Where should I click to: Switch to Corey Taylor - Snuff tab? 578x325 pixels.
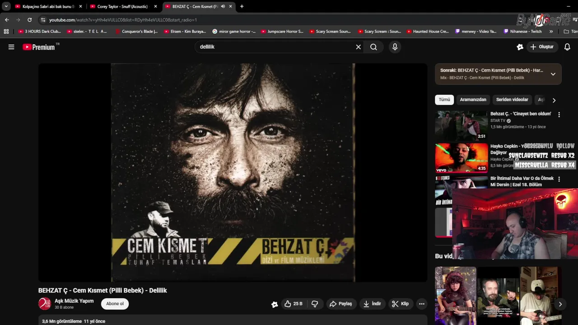[122, 6]
